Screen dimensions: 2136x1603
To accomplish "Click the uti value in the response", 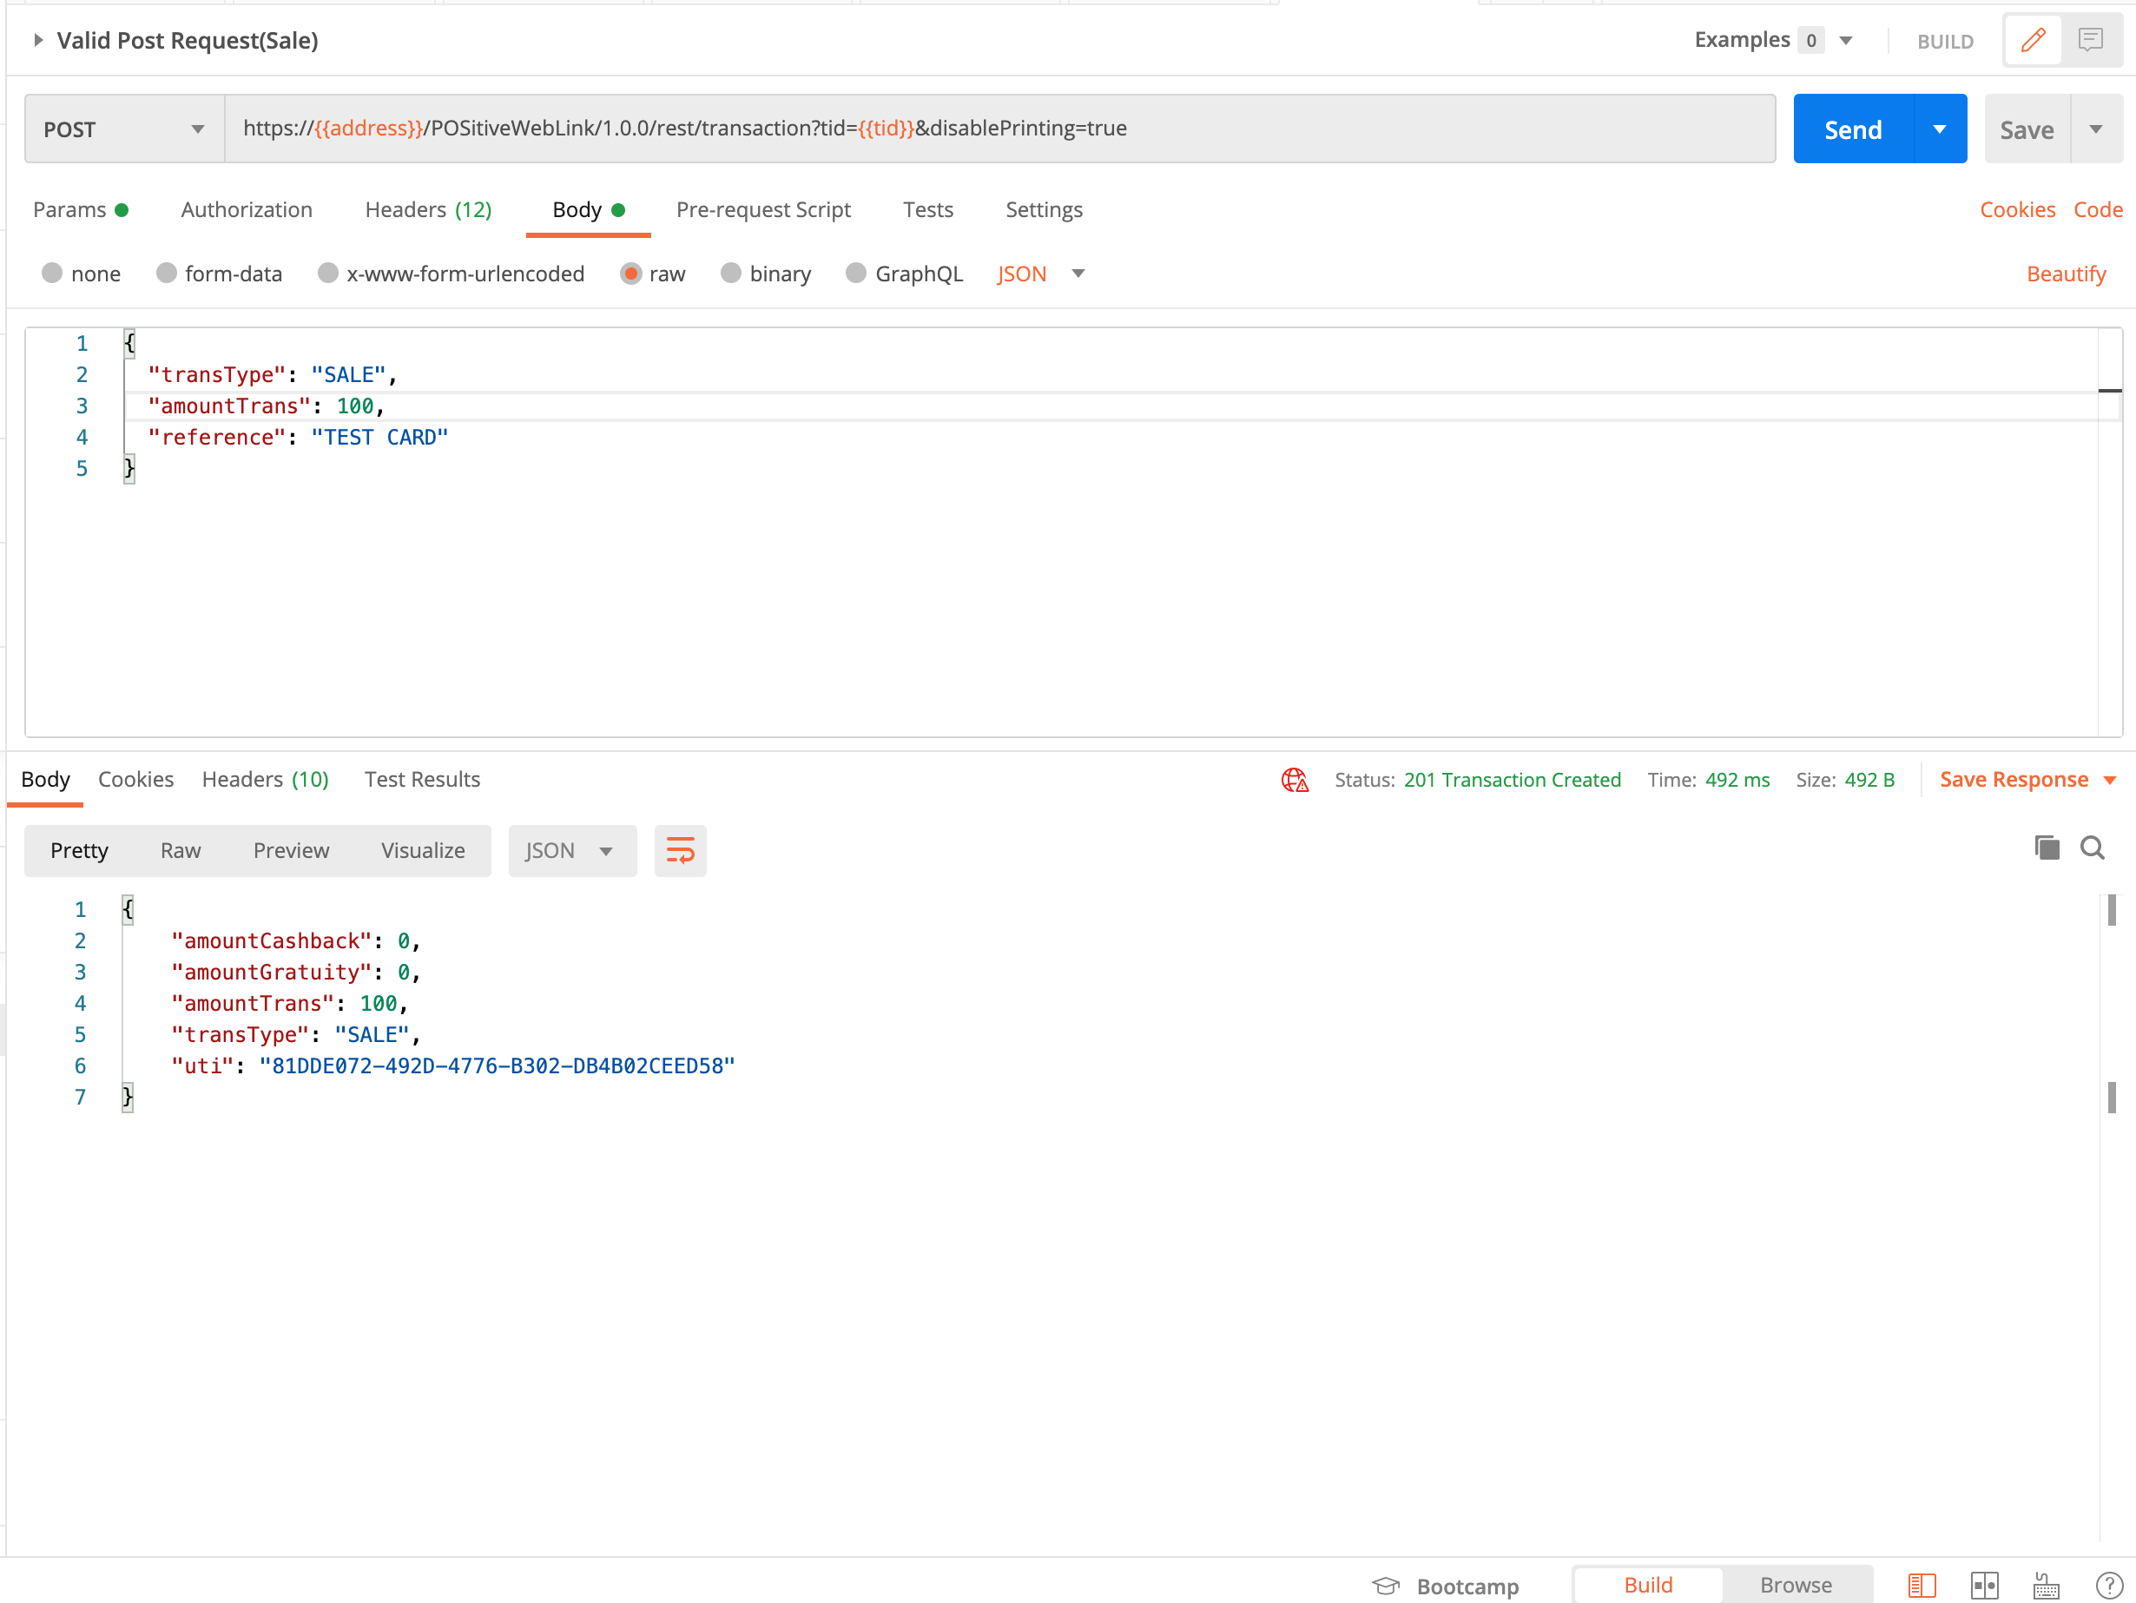I will 497,1066.
